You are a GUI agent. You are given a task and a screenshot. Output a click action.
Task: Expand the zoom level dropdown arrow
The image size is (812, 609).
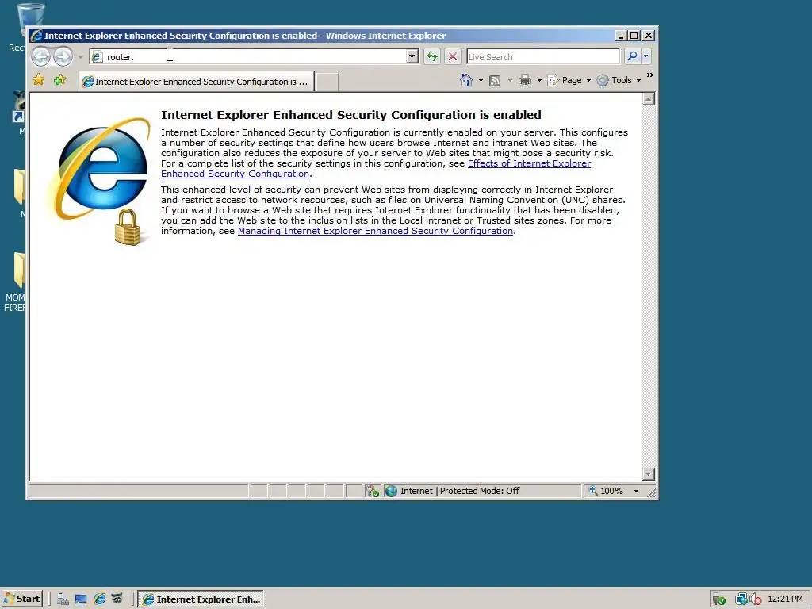click(x=636, y=491)
